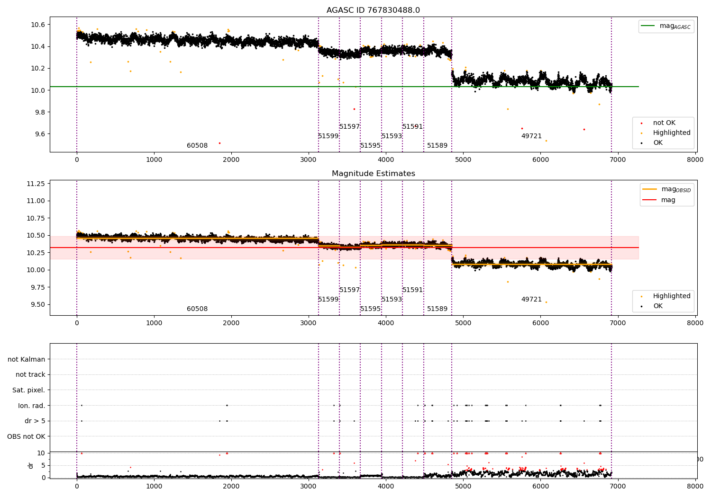Click the 11.00 y-axis tick label
This screenshot has height=497, width=711.
coord(36,201)
